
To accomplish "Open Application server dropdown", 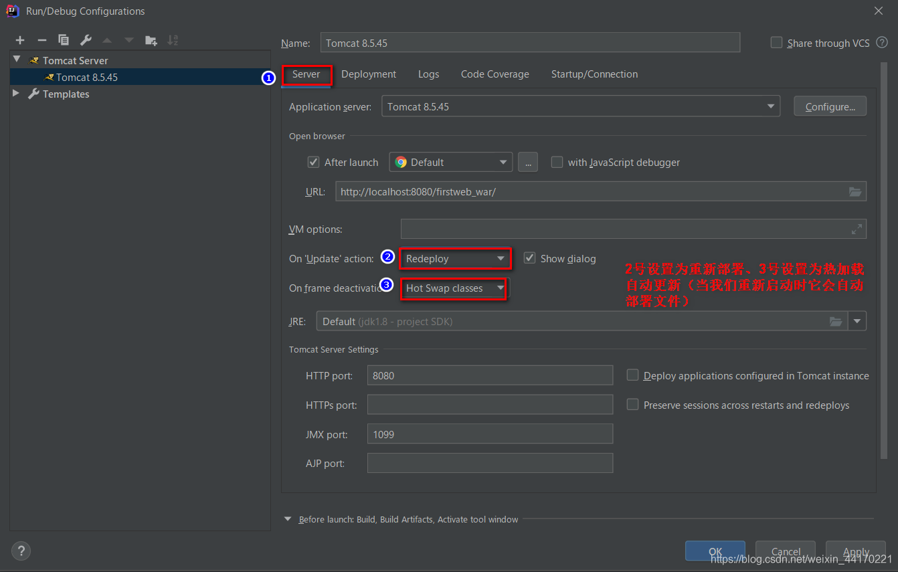I will coord(581,106).
